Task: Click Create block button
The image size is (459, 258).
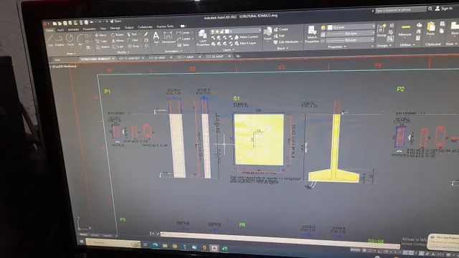Action: [x=281, y=29]
